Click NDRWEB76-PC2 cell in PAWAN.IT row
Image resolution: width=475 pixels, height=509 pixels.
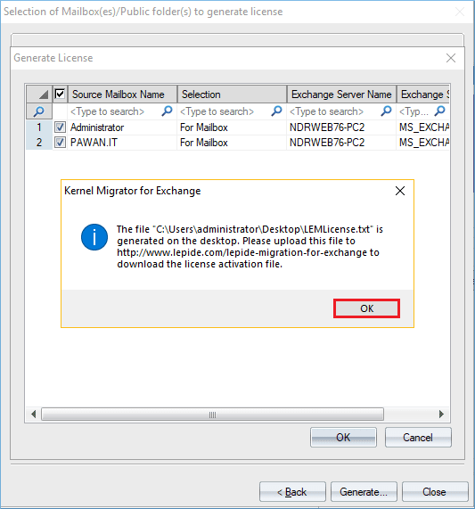(341, 143)
